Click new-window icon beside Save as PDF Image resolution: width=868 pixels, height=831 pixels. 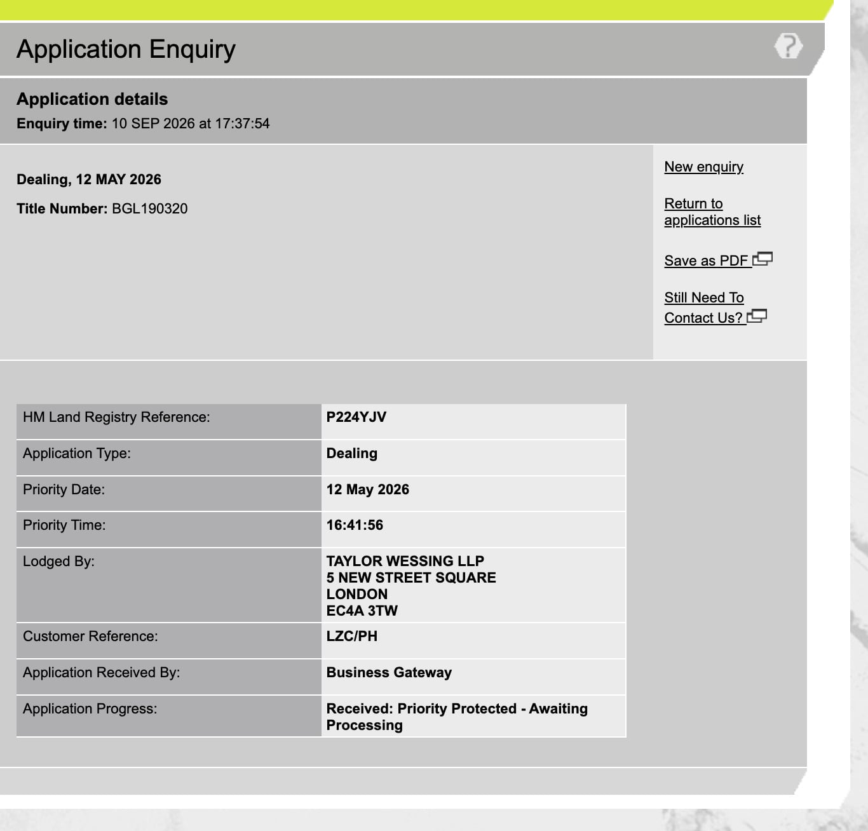[x=763, y=259]
